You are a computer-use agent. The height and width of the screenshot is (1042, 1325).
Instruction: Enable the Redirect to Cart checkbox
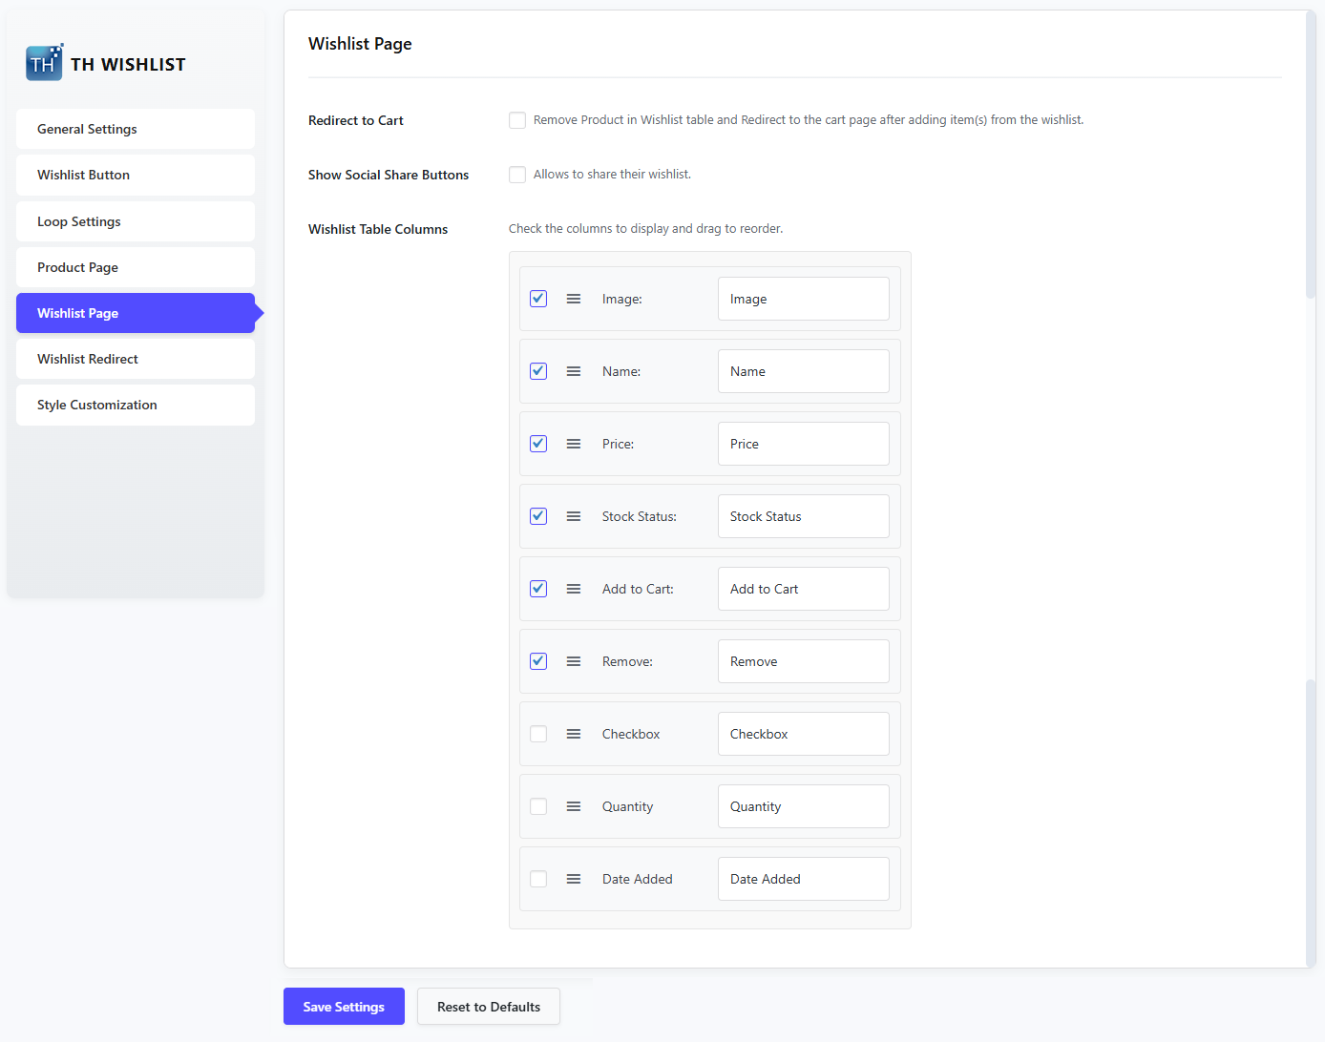[517, 120]
